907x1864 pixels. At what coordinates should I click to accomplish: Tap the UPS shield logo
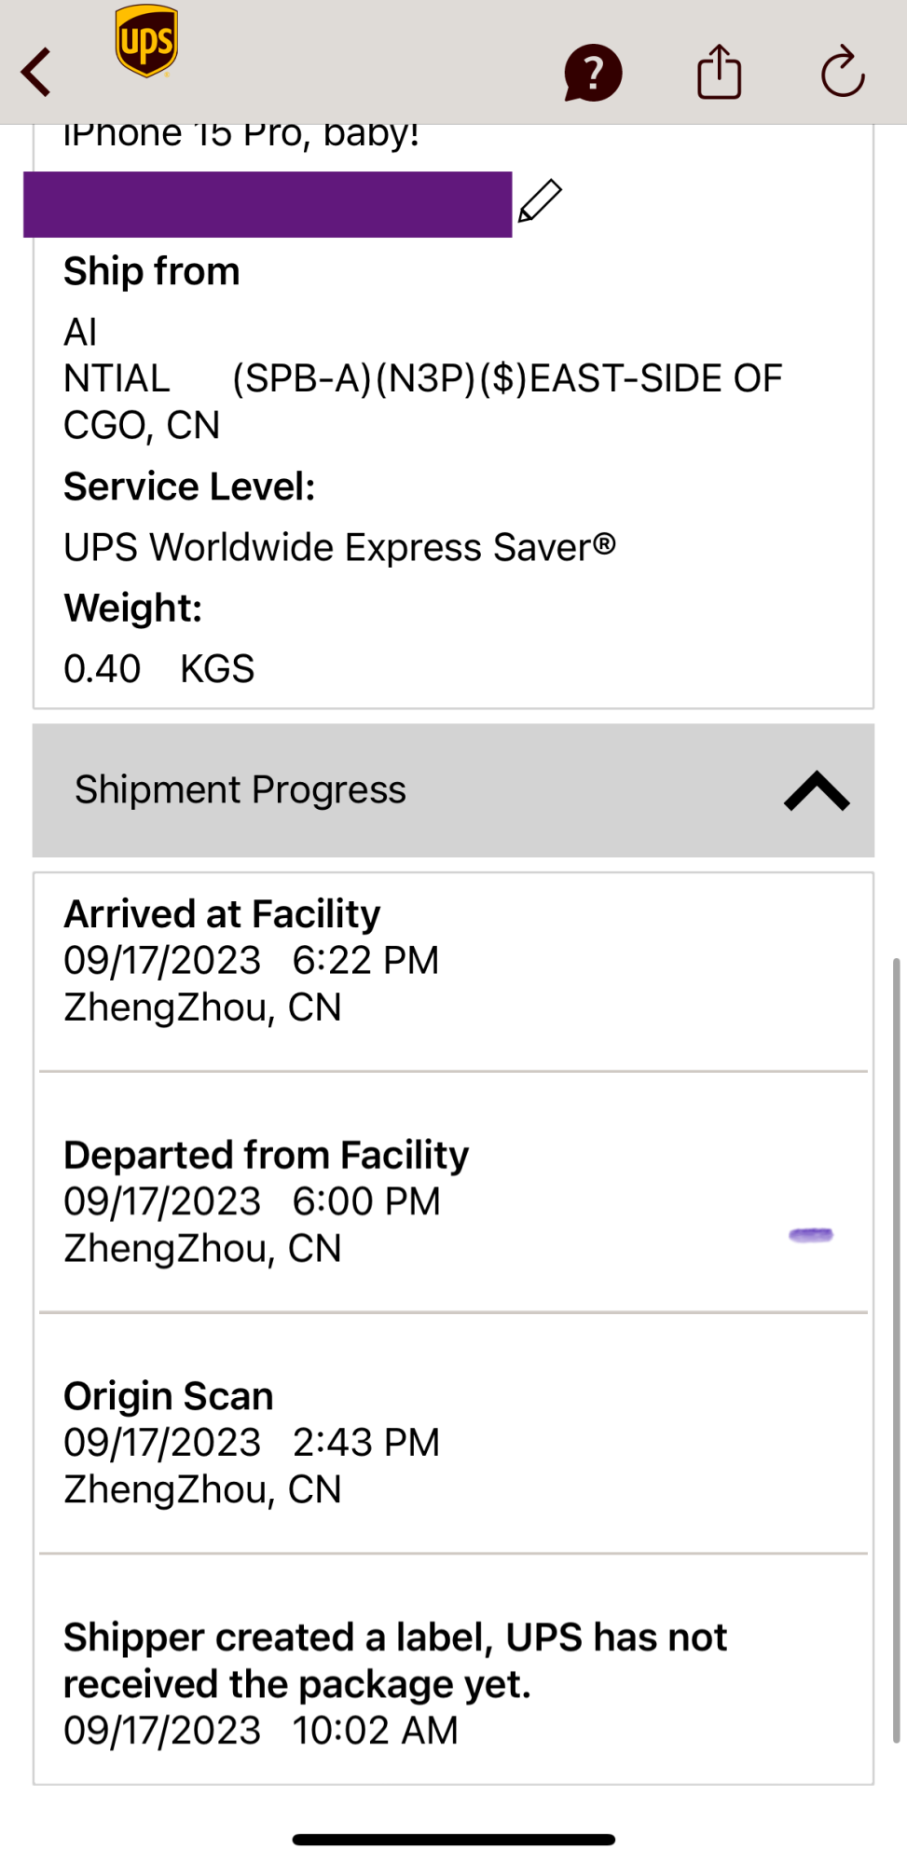[x=146, y=42]
